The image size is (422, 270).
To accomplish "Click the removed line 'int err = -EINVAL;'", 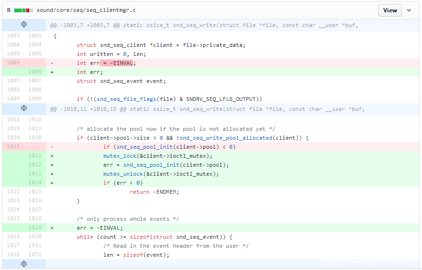I will click(x=106, y=63).
